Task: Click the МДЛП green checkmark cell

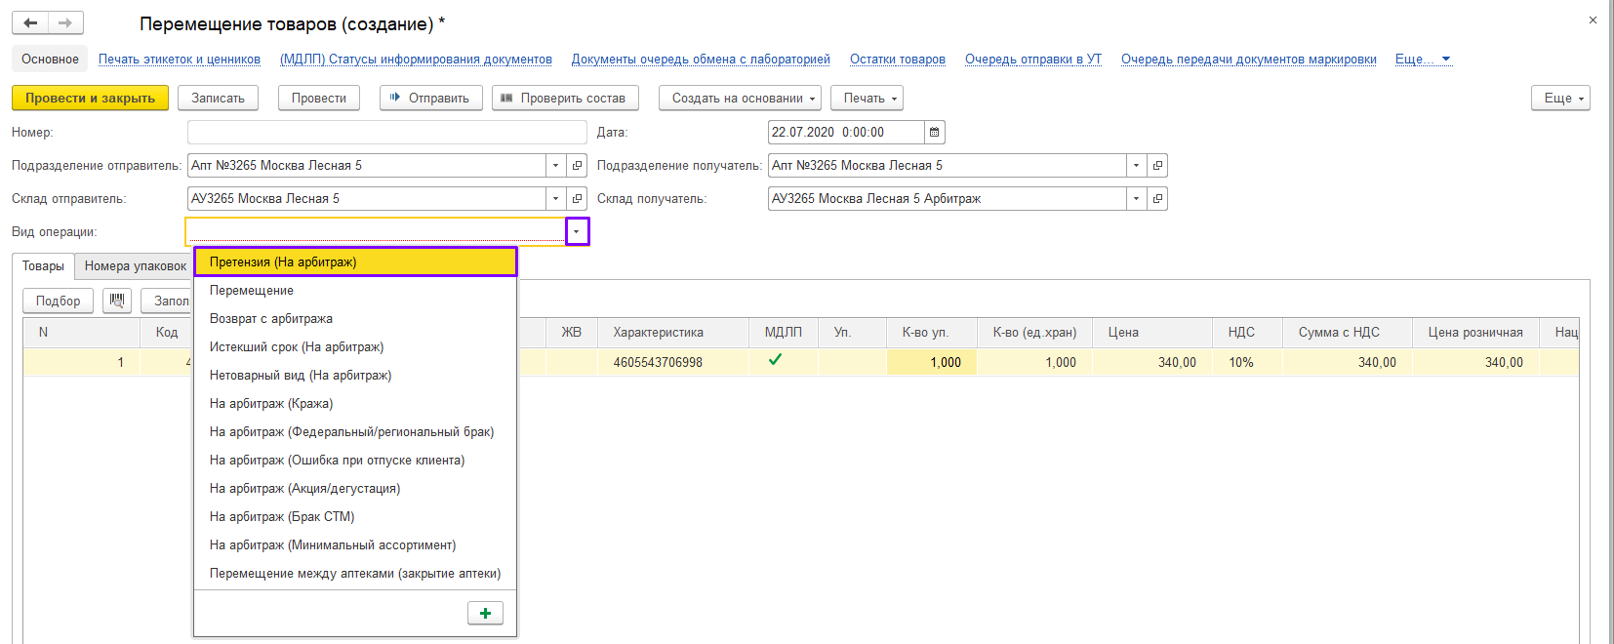Action: (x=775, y=361)
